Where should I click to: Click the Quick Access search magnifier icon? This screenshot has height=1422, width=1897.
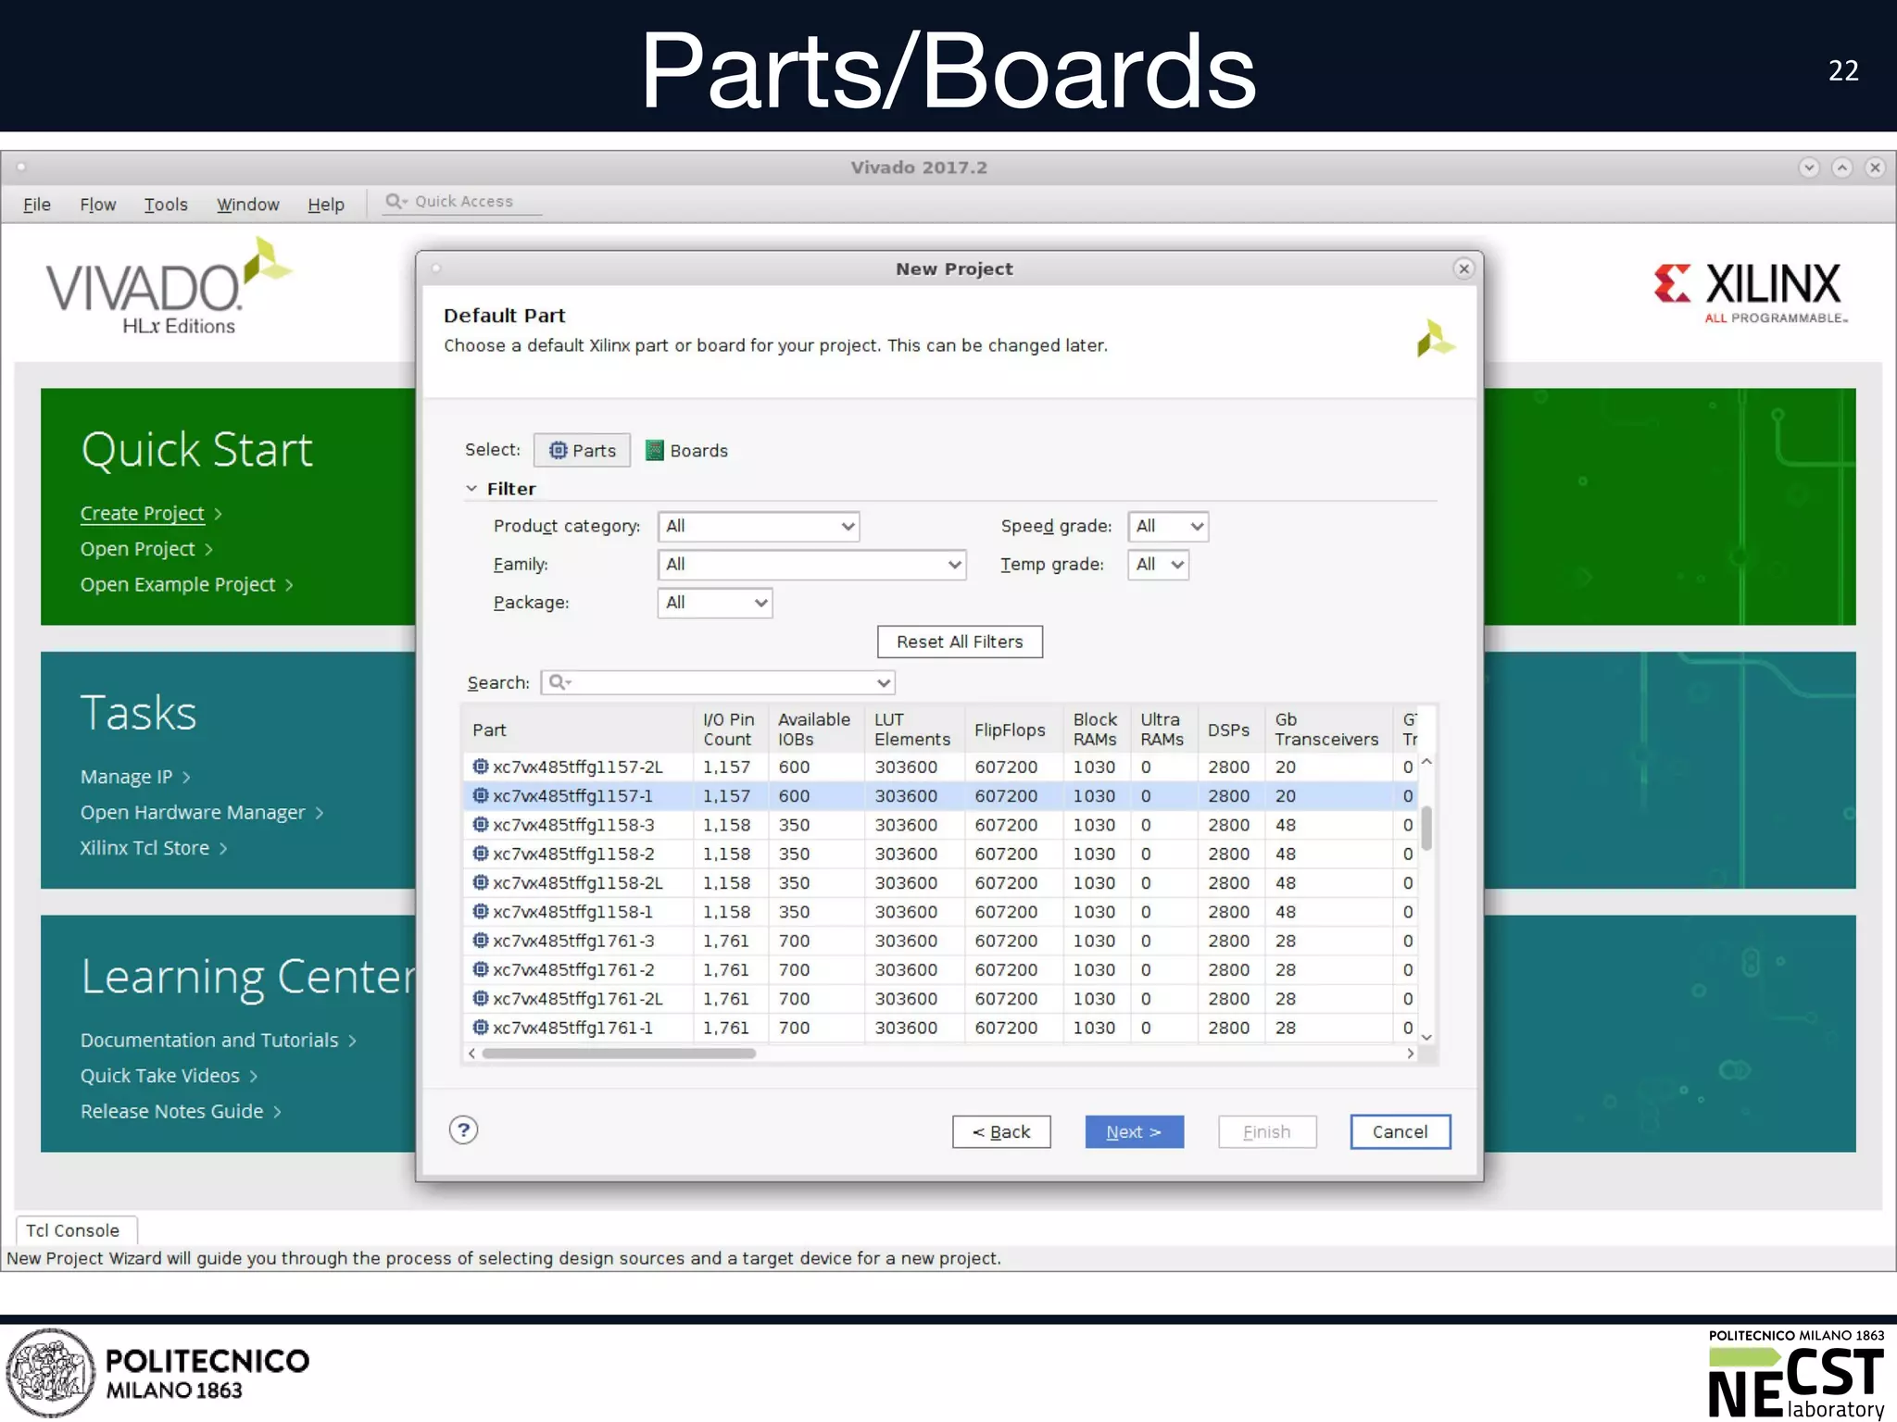tap(395, 201)
